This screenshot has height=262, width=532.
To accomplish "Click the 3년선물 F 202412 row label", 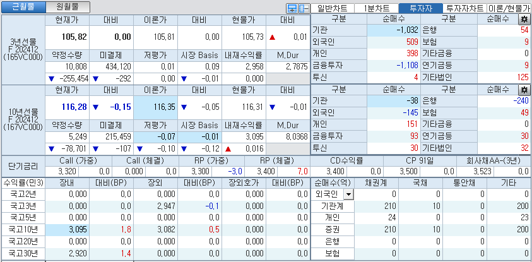I will tap(23, 49).
